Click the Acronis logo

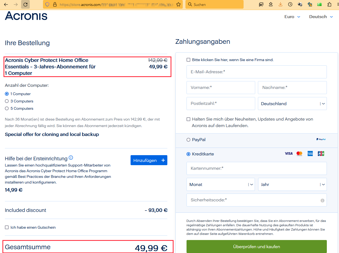pyautogui.click(x=26, y=16)
